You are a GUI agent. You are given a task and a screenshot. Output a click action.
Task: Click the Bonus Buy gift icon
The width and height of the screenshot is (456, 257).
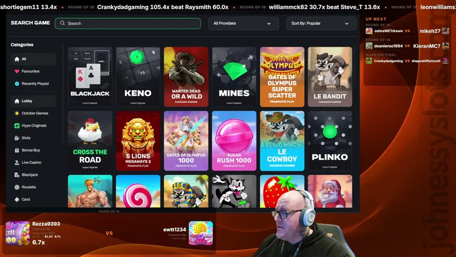[17, 150]
